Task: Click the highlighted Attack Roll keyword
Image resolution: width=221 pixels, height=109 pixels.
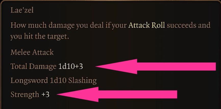Action: pyautogui.click(x=146, y=25)
